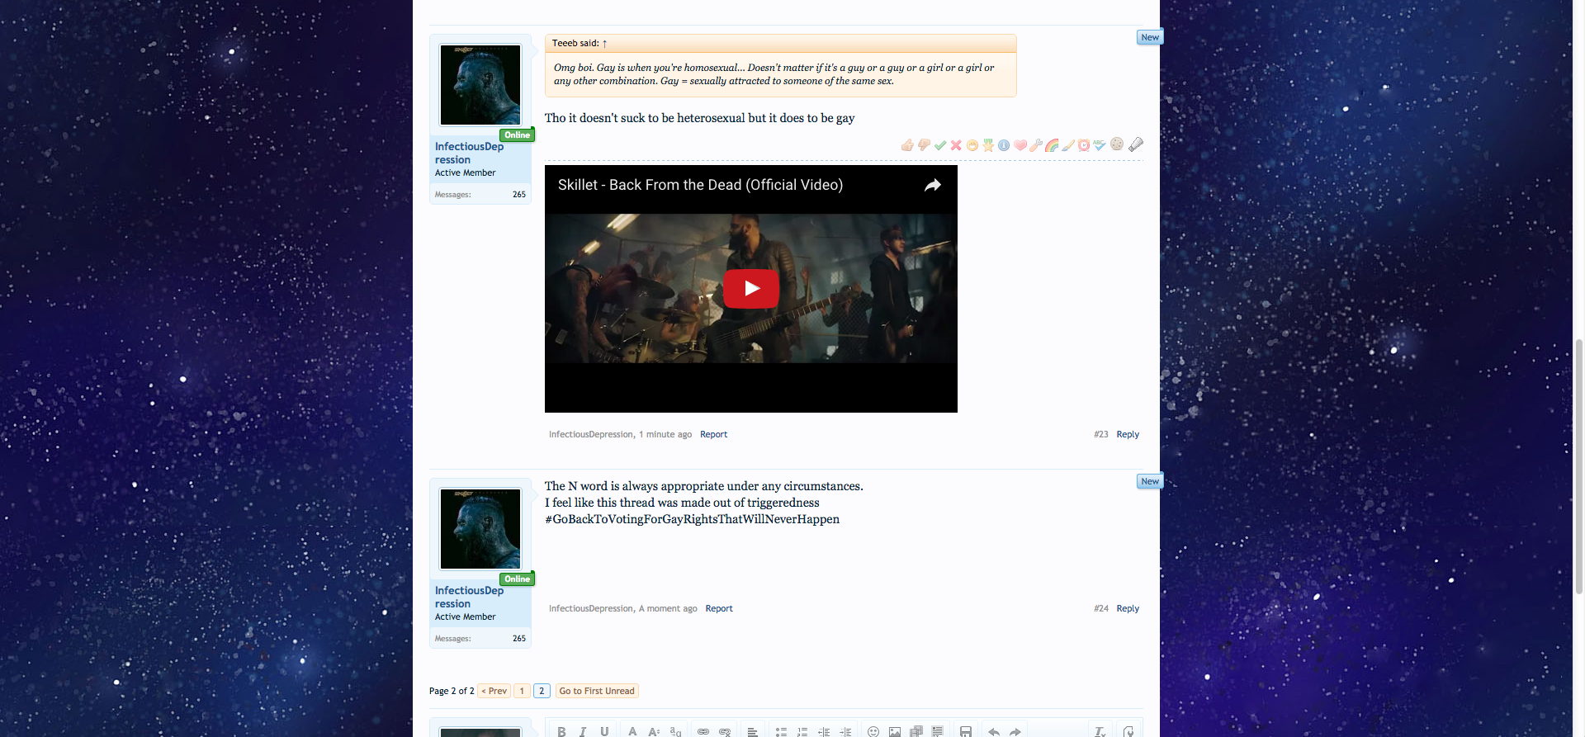This screenshot has width=1585, height=737.
Task: Toggle underline formatting in reply editor
Action: tap(604, 731)
